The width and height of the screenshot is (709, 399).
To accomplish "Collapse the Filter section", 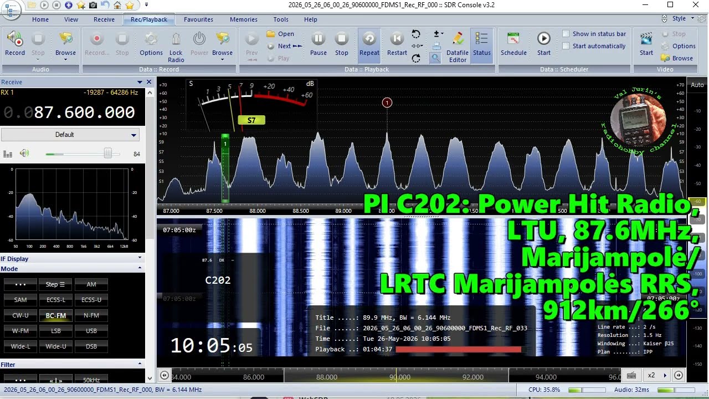I will pos(140,364).
